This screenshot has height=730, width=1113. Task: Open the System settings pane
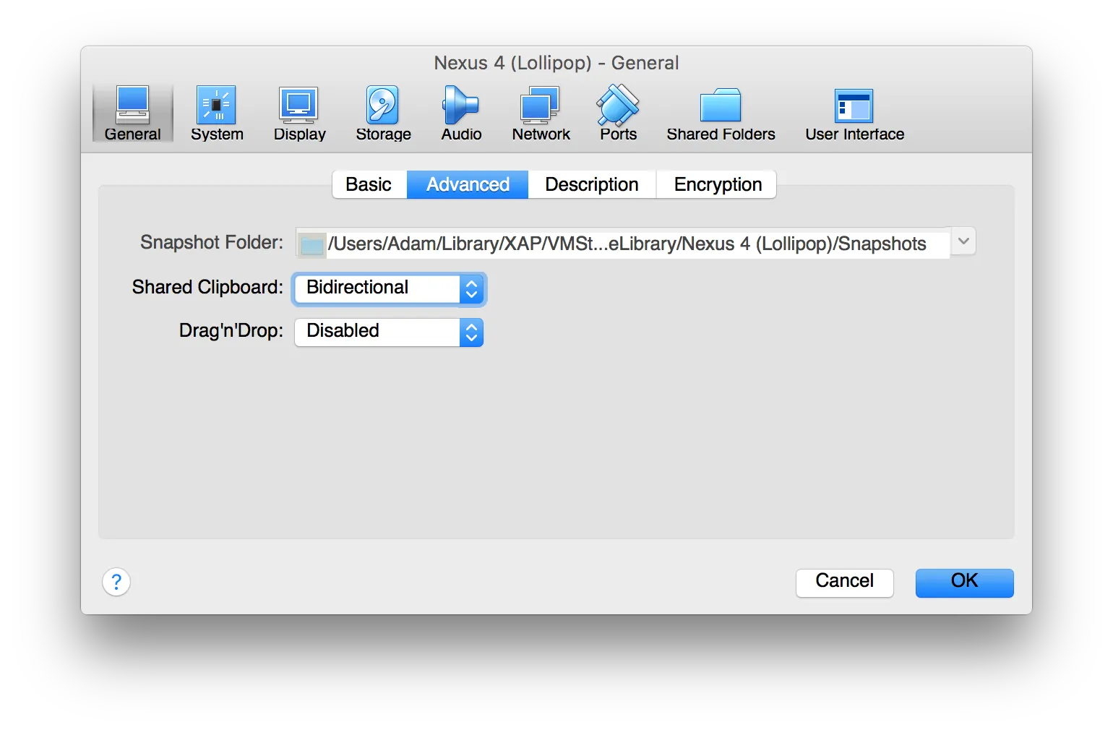pos(217,113)
